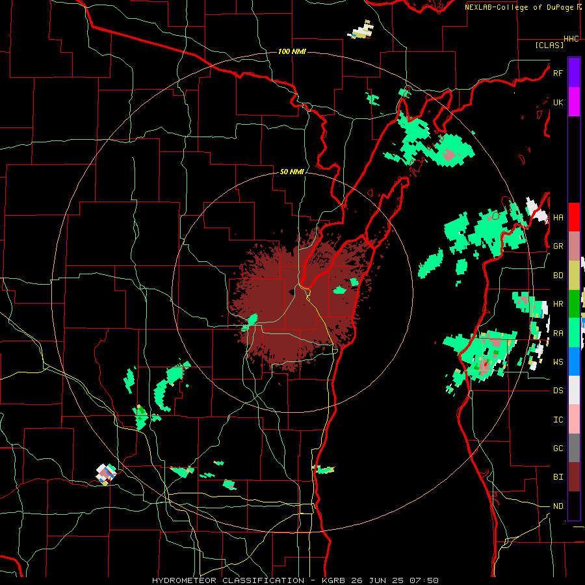Click the DS legend label
585x585 pixels.
pos(558,391)
